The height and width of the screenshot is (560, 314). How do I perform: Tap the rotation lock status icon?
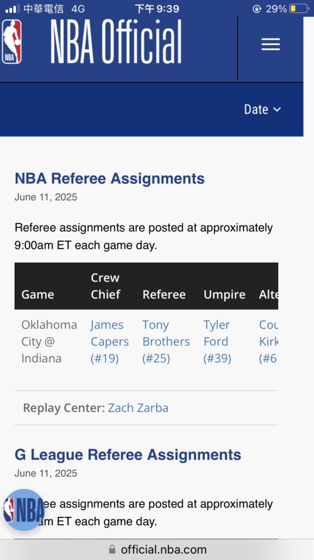256,9
